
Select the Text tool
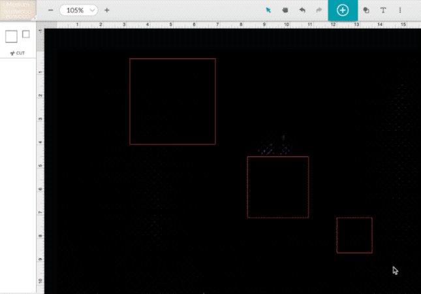[x=383, y=10]
